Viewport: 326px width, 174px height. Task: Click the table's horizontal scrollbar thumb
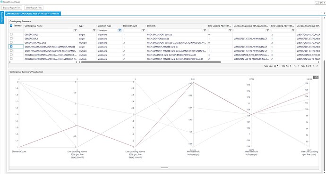(151, 62)
